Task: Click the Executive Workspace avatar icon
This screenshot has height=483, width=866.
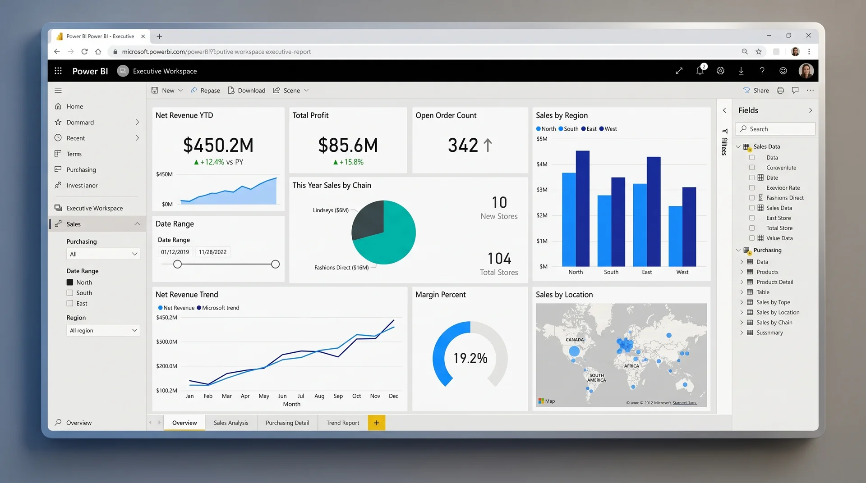Action: pyautogui.click(x=123, y=71)
